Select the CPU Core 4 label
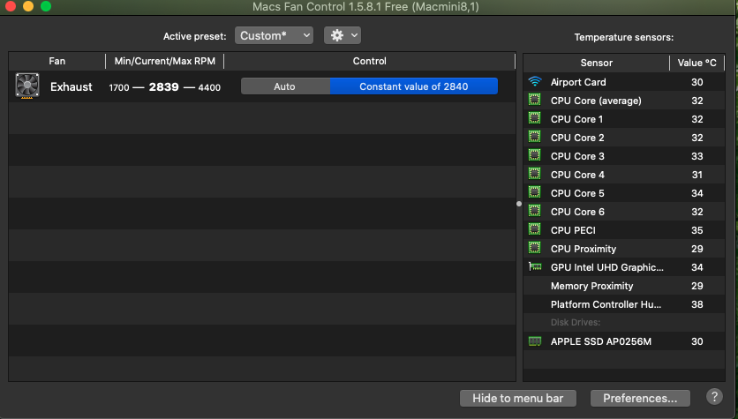Viewport: 738px width, 419px height. (577, 175)
